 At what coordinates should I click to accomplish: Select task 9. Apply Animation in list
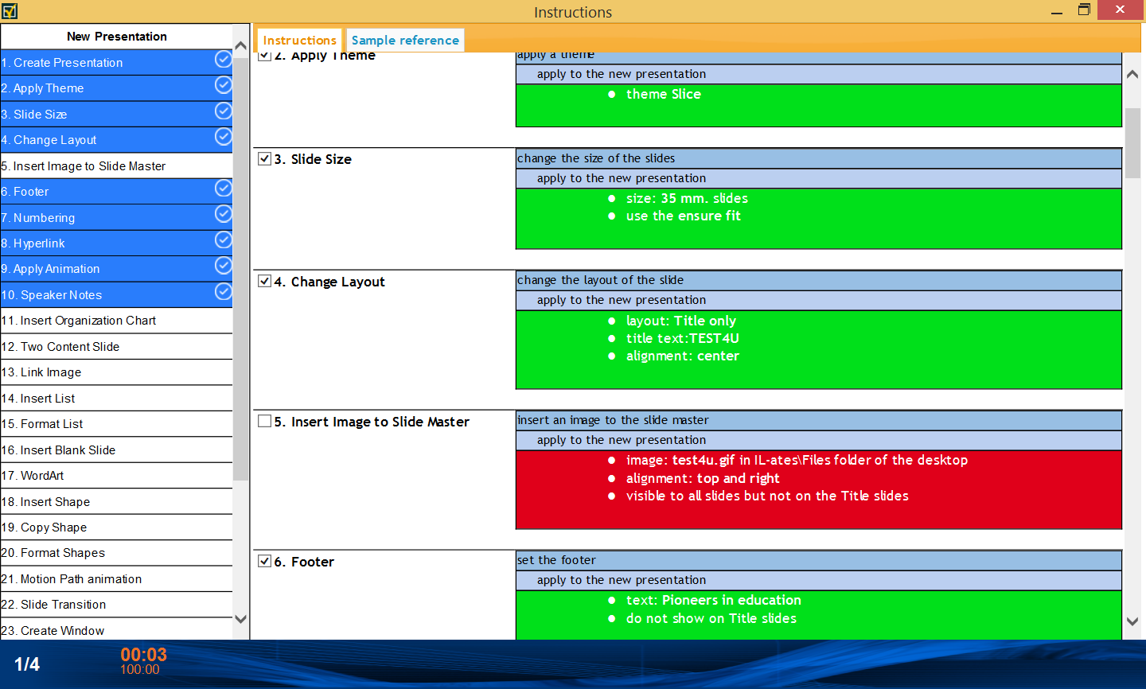[116, 268]
